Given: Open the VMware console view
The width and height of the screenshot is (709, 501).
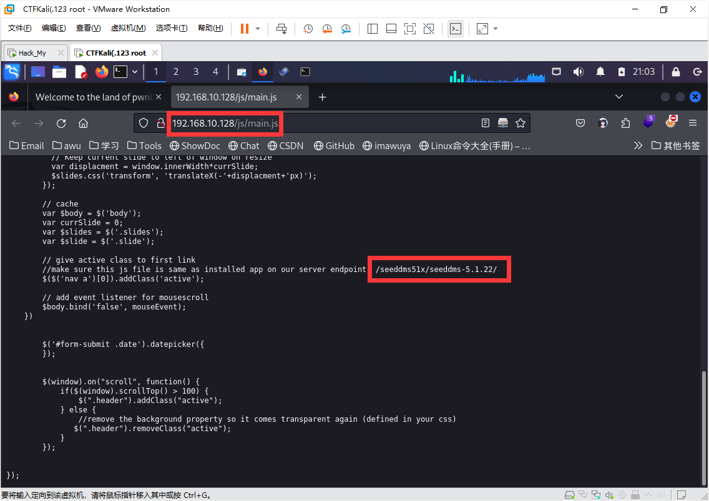Looking at the screenshot, I should coord(456,29).
